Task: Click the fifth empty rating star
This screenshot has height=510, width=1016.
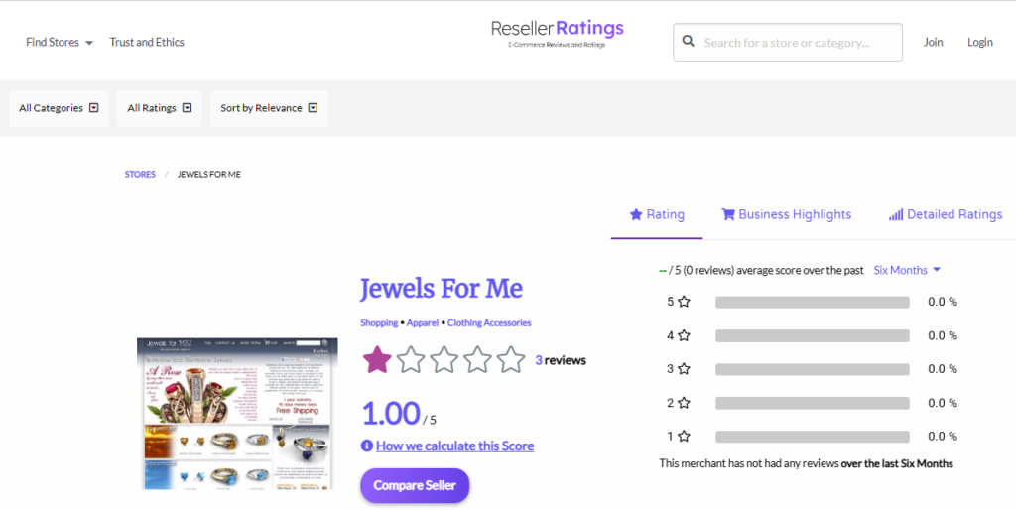Action: (x=511, y=359)
